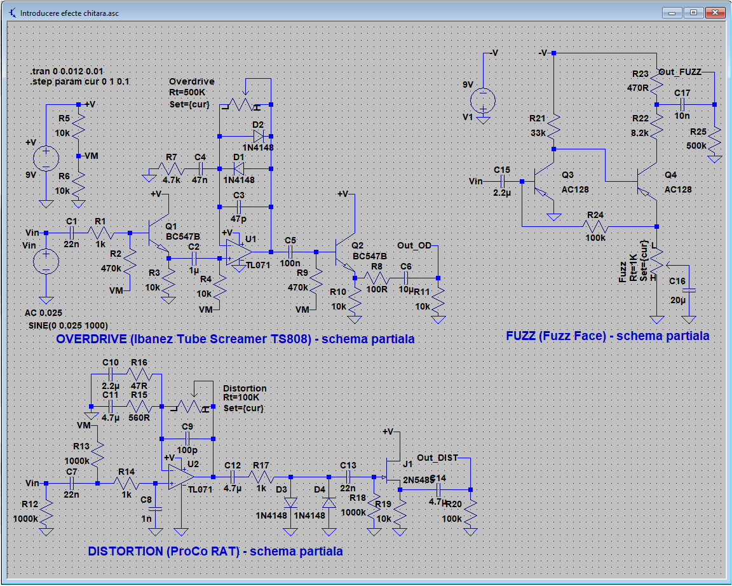This screenshot has width=732, height=586.
Task: Click the FUZZ Fuzz Face title text
Action: tap(608, 336)
